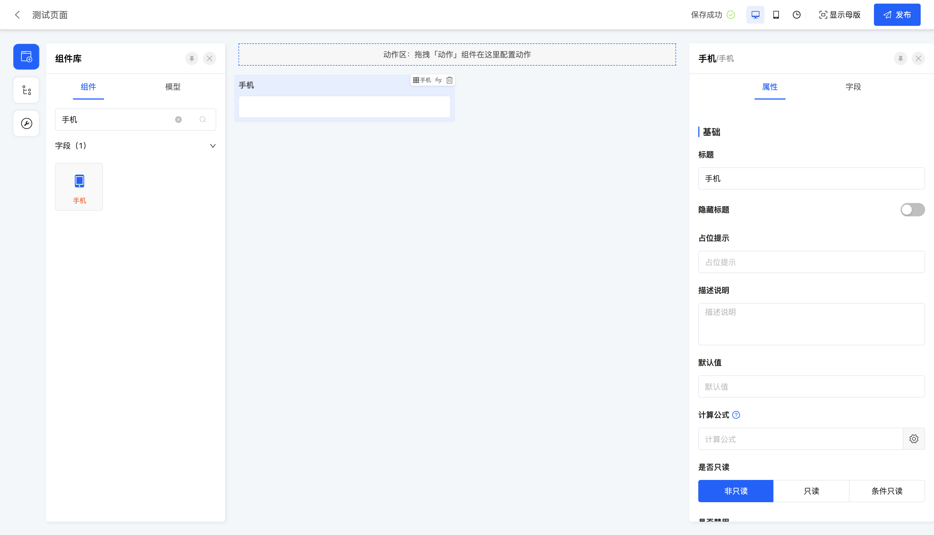Switch to the 模型 tab

click(x=173, y=87)
